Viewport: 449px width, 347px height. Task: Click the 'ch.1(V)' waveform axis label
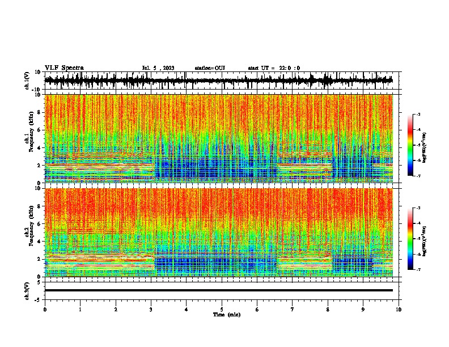click(27, 81)
